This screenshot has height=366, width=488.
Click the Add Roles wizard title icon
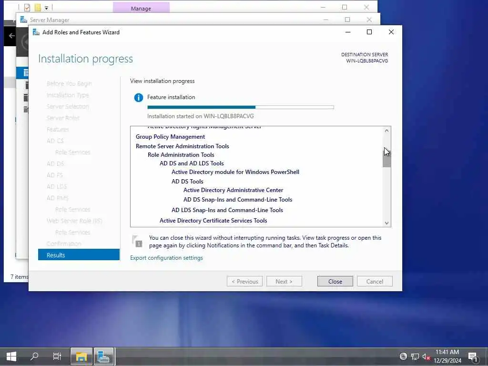(x=36, y=32)
